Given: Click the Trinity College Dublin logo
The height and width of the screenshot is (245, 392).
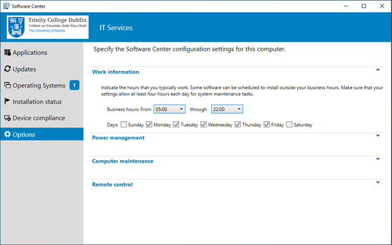Looking at the screenshot, I should coord(48,27).
